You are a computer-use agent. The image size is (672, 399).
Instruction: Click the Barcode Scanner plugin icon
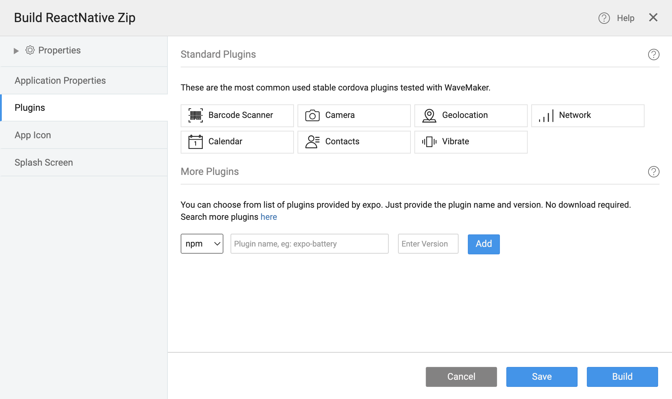(x=196, y=115)
